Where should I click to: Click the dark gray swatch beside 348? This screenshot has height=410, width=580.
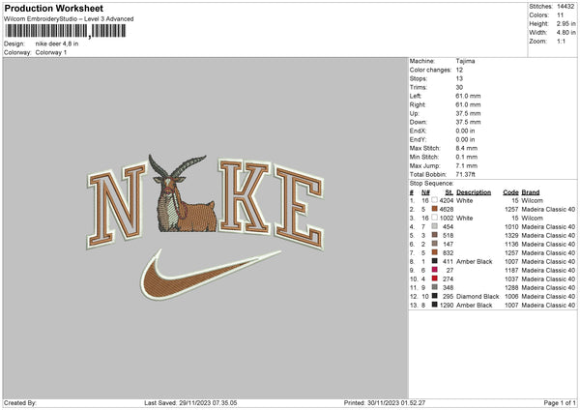[435, 287]
